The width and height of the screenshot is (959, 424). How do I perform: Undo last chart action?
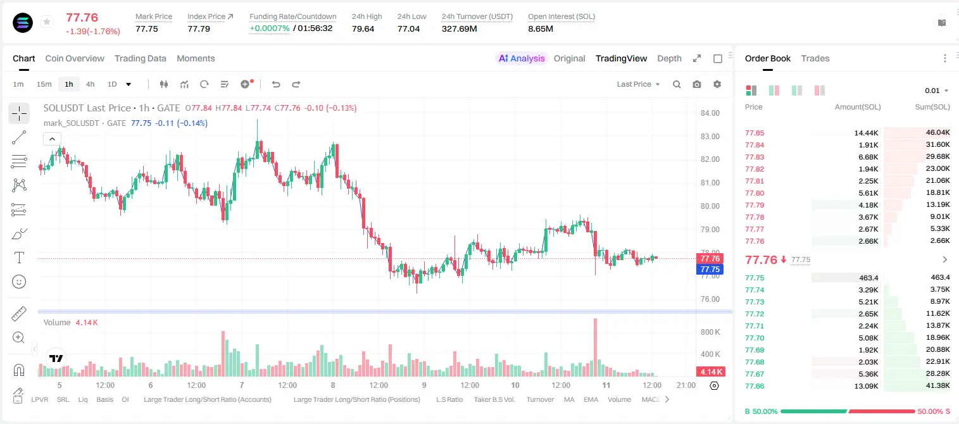(x=275, y=84)
